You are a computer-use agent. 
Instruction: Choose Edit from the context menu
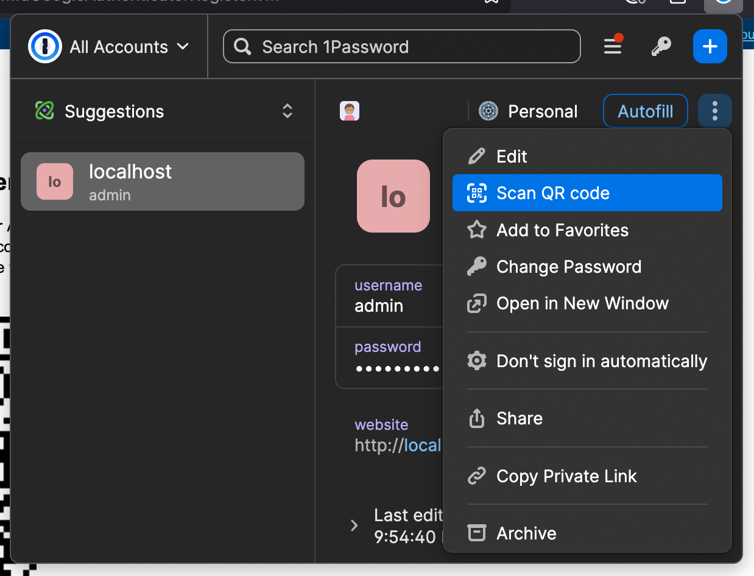512,156
